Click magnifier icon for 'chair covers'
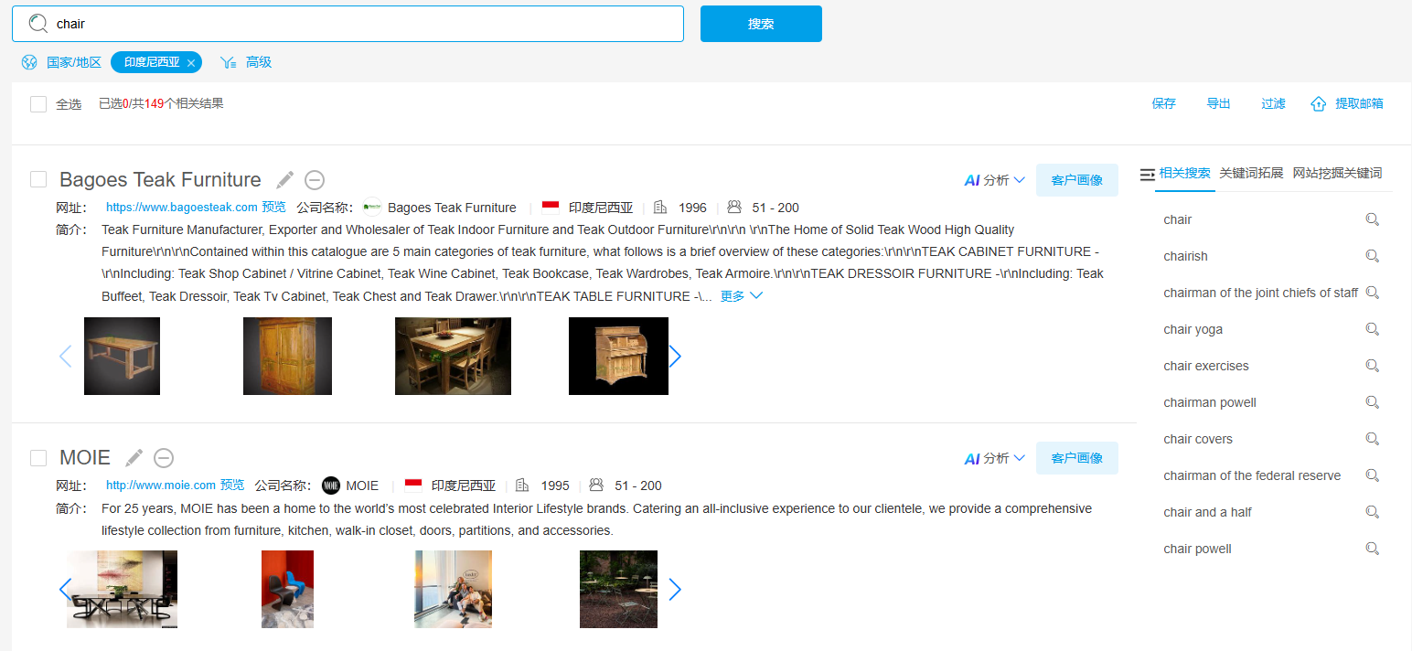Viewport: 1412px width, 651px height. point(1372,439)
